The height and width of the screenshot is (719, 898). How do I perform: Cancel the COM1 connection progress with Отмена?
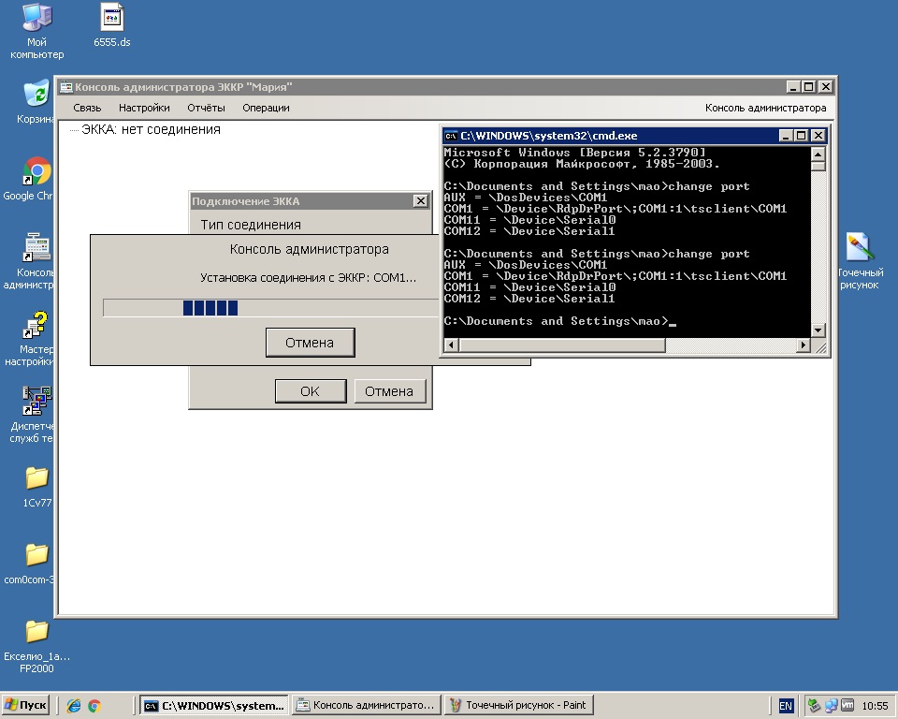tap(310, 343)
